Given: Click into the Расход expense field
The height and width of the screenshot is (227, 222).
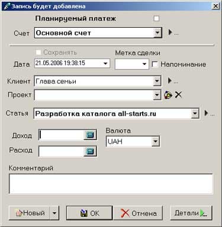Looking at the screenshot, I should pos(62,151).
